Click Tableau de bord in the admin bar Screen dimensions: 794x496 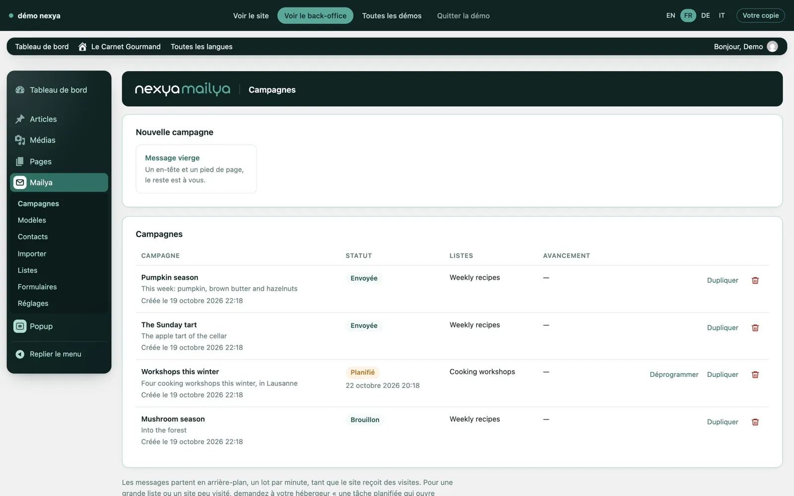coord(42,47)
